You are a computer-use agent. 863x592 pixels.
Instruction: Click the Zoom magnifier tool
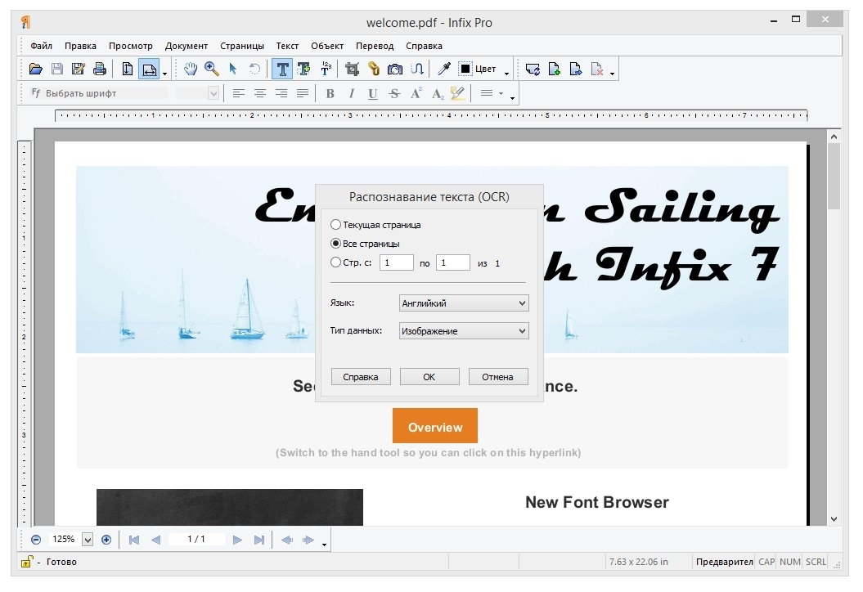[x=212, y=70]
